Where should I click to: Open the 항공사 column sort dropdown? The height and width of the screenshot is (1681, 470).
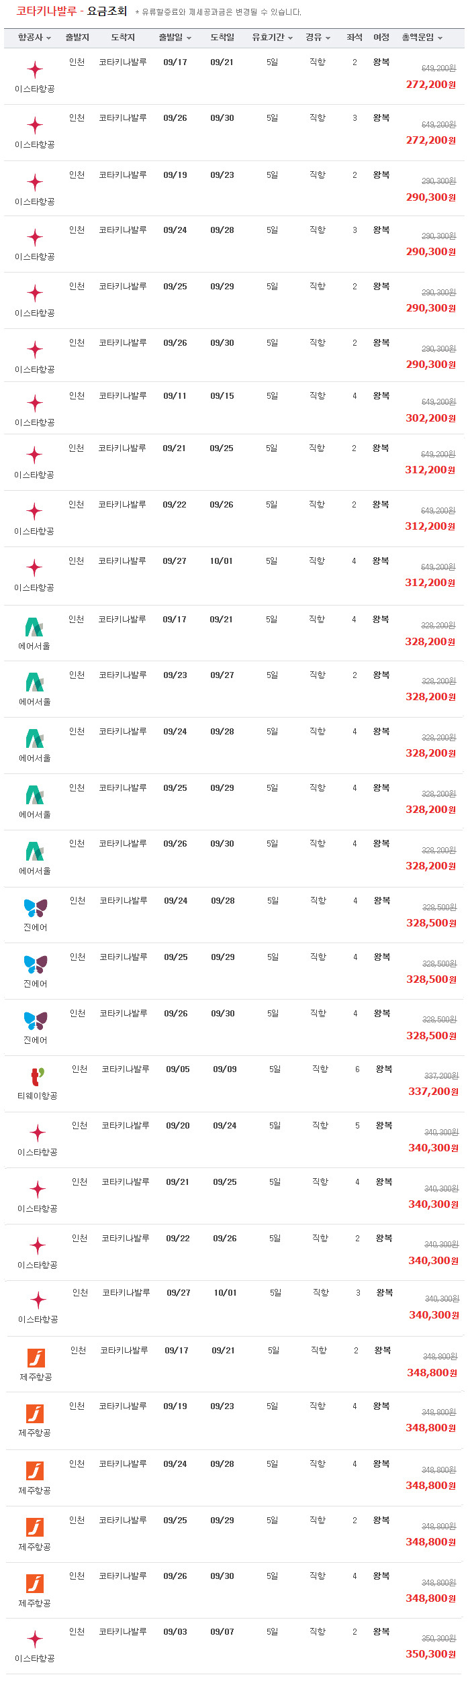point(35,38)
